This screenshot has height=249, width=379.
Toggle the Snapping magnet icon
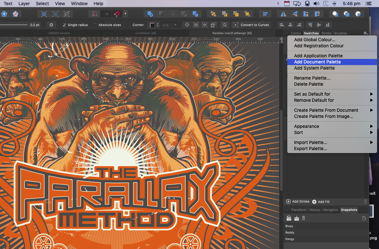pos(117,14)
